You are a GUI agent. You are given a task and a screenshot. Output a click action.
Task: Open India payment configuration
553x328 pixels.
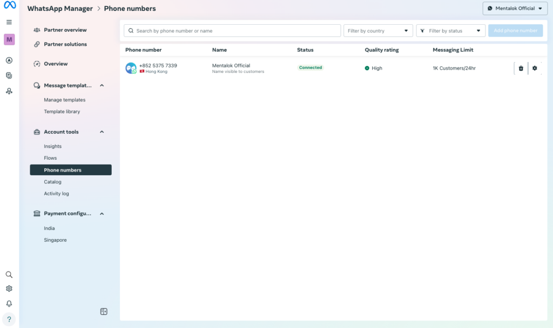(x=49, y=228)
